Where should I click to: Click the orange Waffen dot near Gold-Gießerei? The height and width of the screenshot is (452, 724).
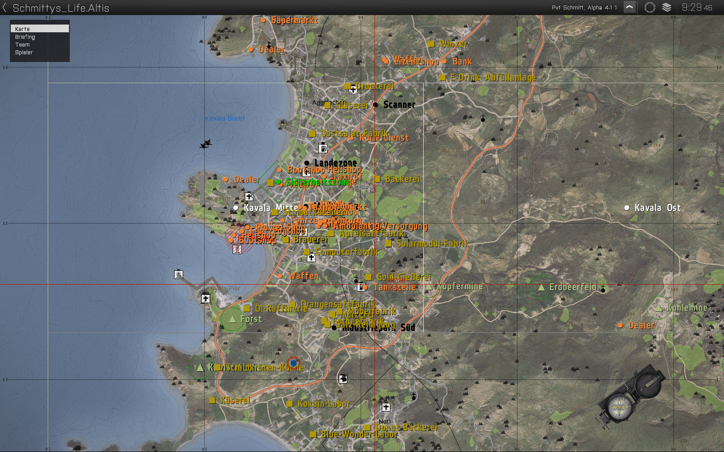(280, 276)
